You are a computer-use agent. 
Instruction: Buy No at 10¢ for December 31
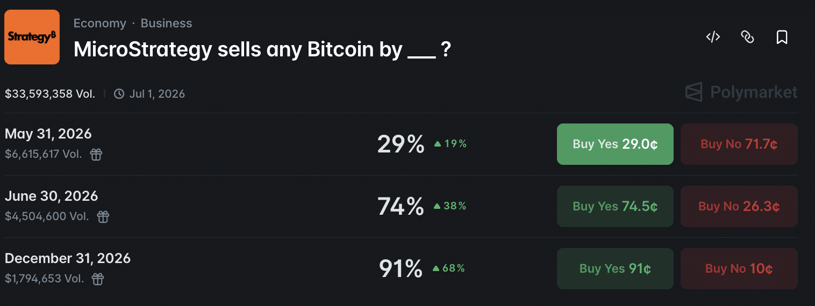739,268
